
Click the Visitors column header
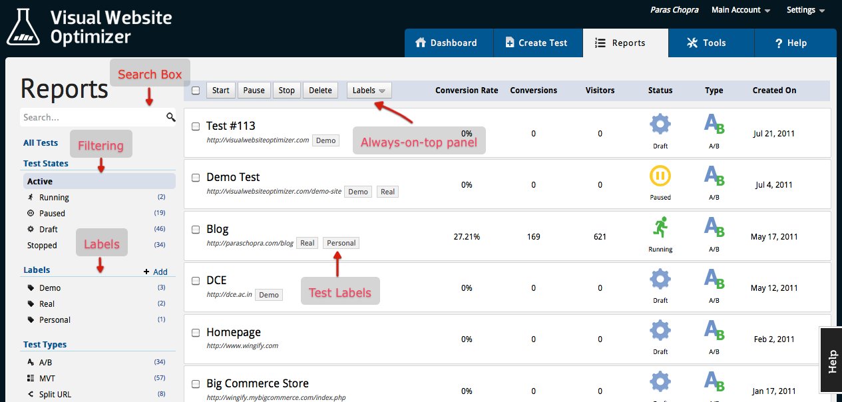[x=600, y=91]
